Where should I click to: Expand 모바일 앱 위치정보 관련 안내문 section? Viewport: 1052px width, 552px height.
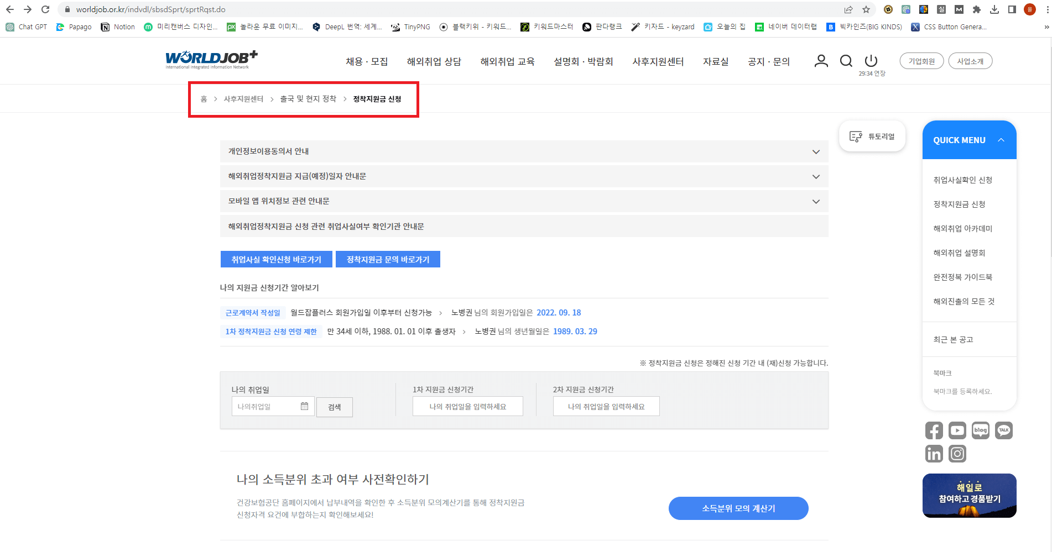pos(816,201)
